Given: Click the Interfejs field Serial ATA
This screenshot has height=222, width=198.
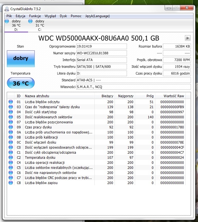Looking at the screenshot, I should [102, 60].
